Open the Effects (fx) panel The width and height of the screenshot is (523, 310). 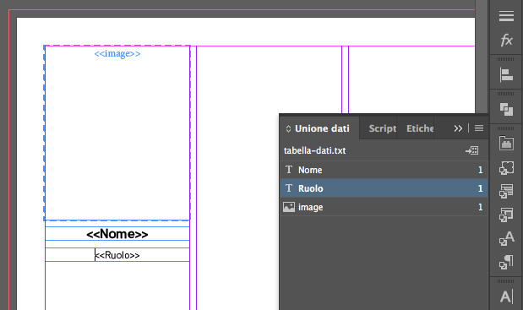tap(506, 41)
